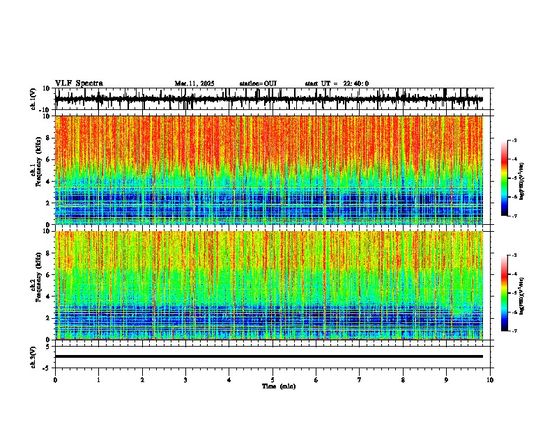552x426 pixels.
Task: Click inside the ch.2 spectrogram plot
Action: point(269,285)
